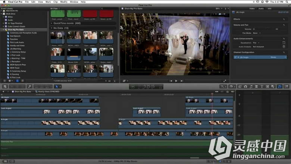Open the Apple menu
The width and height of the screenshot is (291, 164).
(x=4, y=1)
